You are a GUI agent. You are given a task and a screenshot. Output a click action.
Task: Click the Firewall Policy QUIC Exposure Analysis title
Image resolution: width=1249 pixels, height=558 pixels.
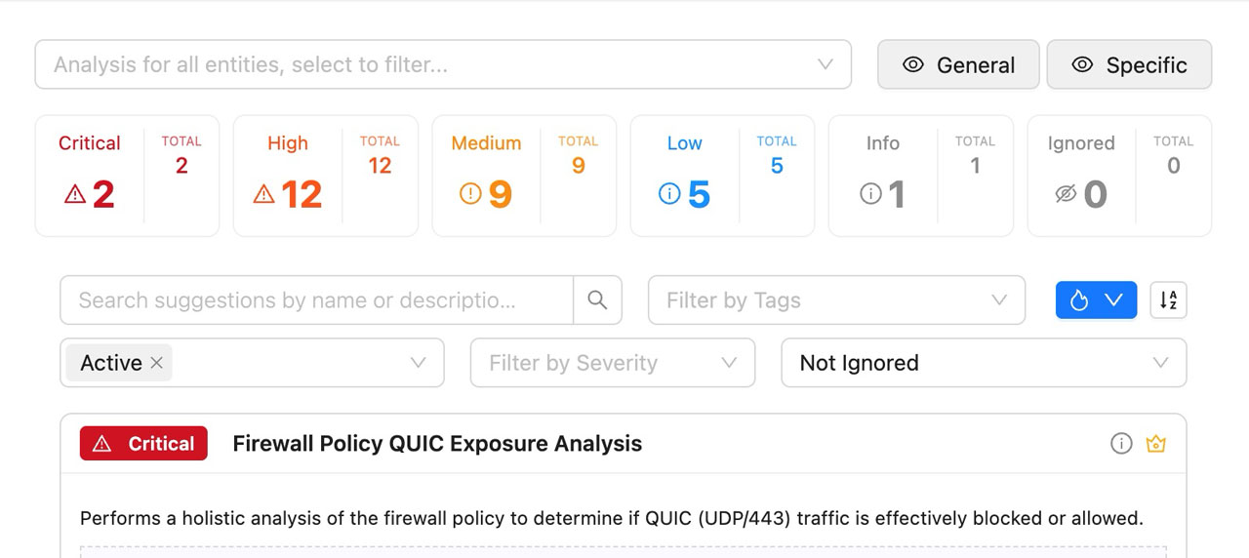437,444
